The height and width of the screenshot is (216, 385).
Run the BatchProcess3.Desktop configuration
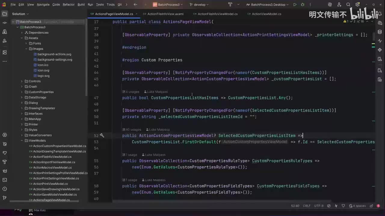[x=295, y=4]
